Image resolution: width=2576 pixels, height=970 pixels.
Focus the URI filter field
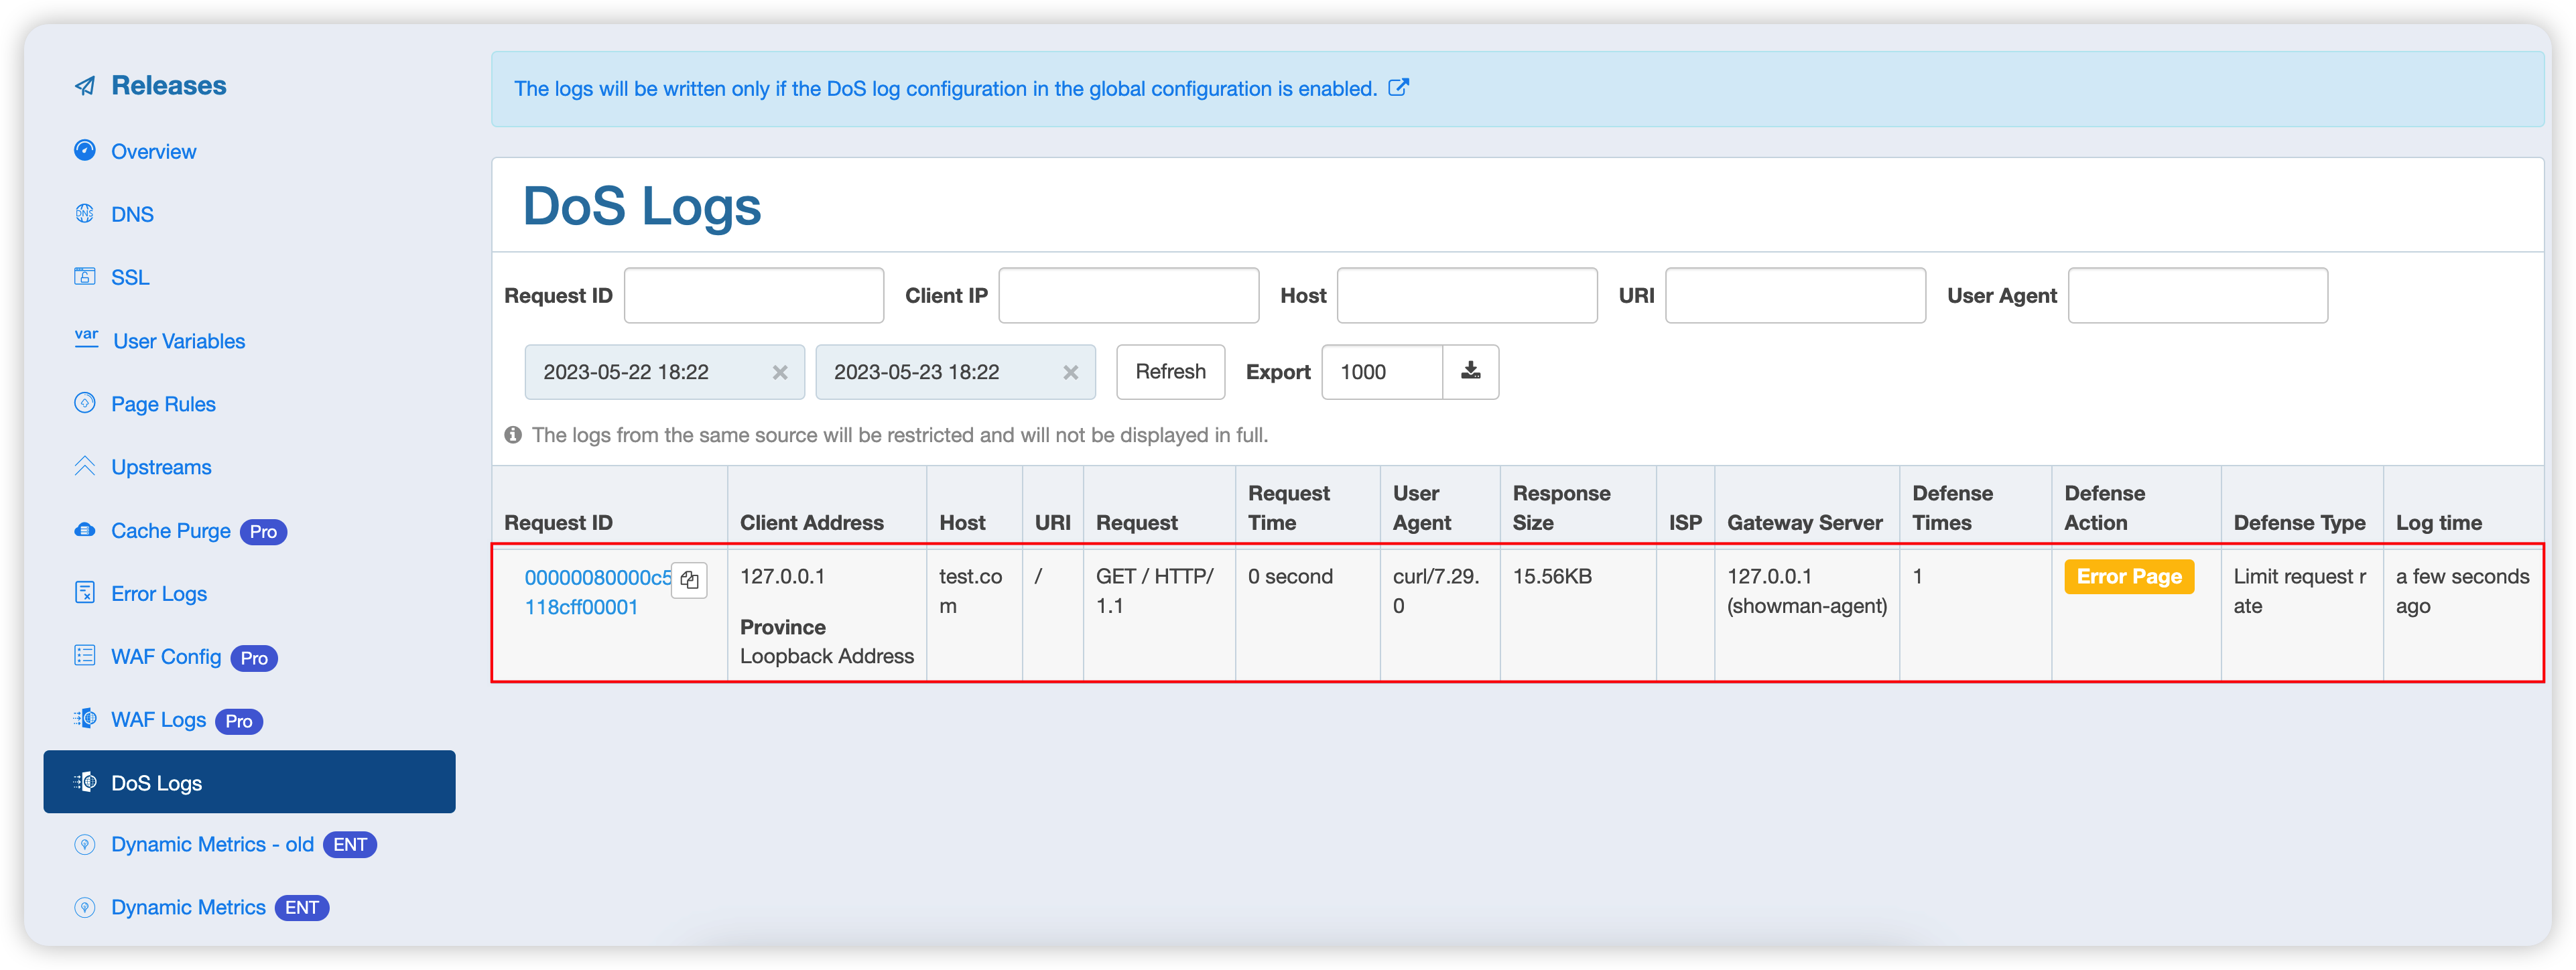click(1795, 295)
